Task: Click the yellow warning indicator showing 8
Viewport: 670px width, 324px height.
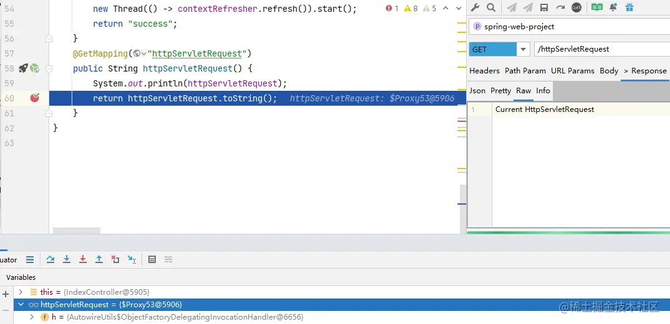Action: (411, 8)
